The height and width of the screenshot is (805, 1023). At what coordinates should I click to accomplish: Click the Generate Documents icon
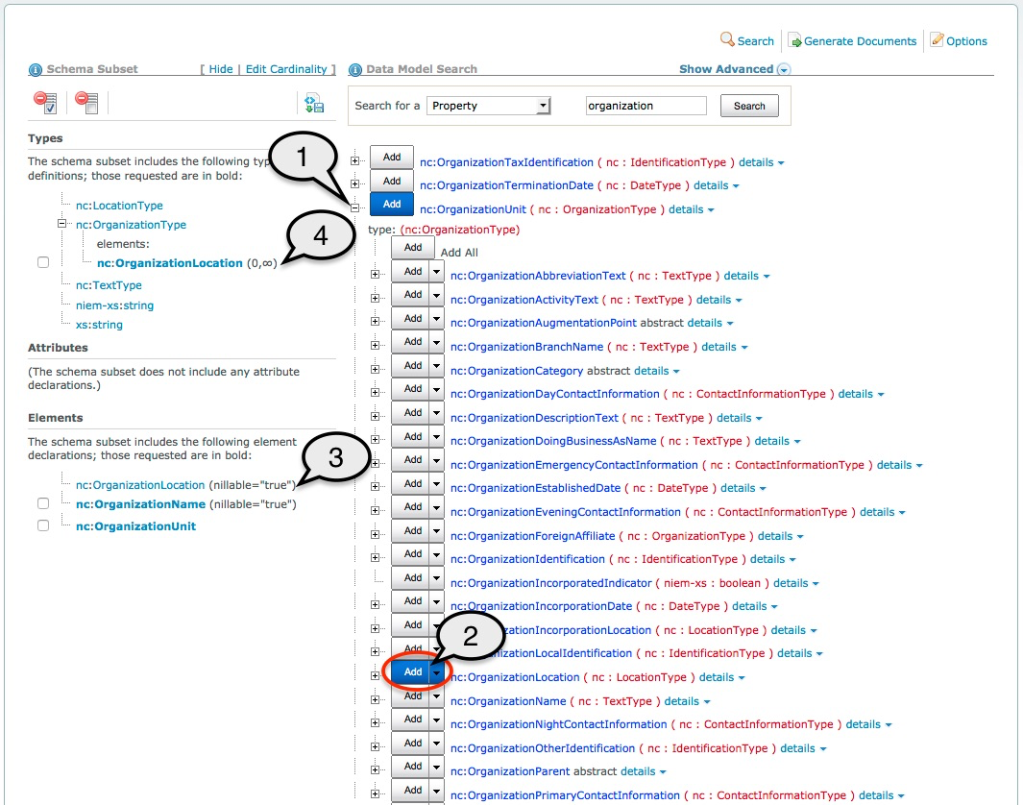794,40
